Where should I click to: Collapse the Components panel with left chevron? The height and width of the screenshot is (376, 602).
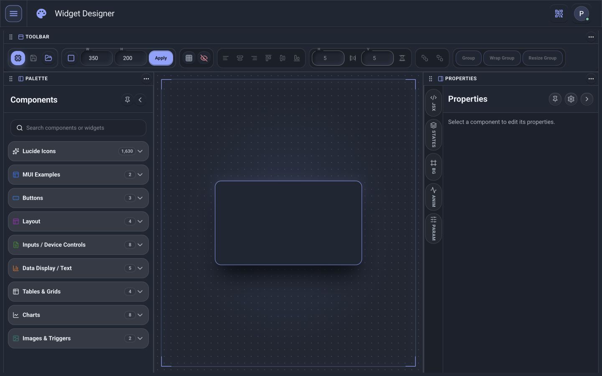click(140, 100)
